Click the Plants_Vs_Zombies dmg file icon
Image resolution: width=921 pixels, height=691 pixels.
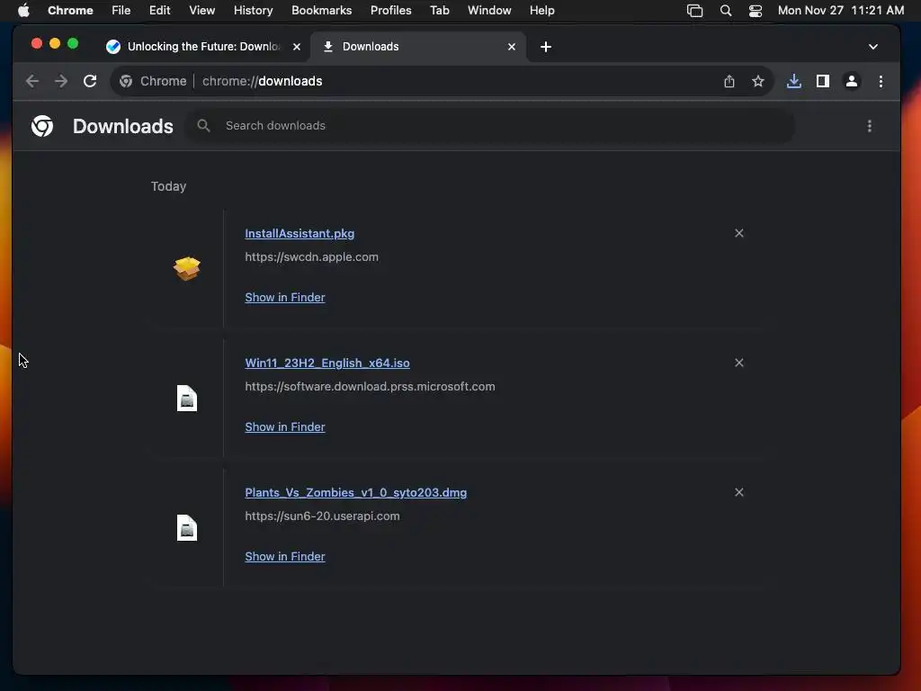[187, 527]
